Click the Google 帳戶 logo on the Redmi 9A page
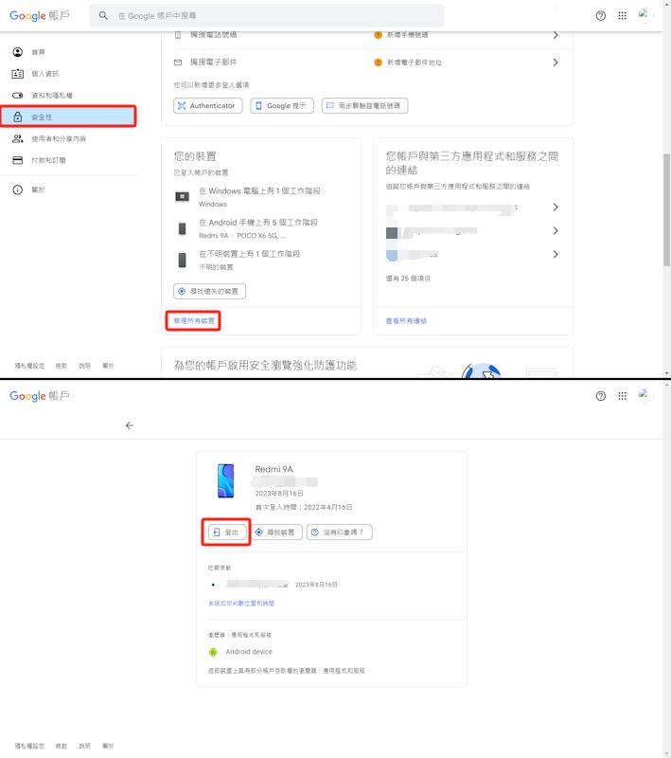This screenshot has height=758, width=671. (40, 396)
